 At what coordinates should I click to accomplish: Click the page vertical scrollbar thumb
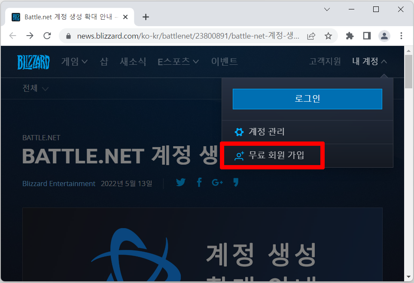[409, 72]
